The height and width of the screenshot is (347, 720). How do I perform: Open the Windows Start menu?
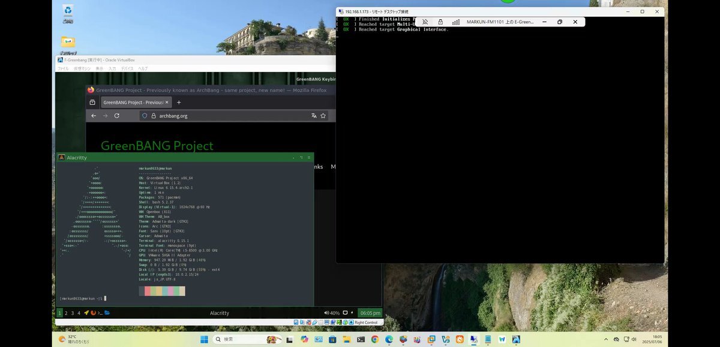click(204, 340)
